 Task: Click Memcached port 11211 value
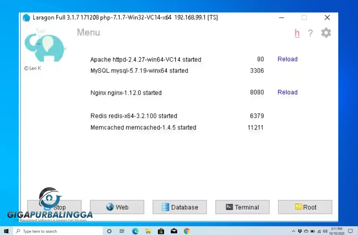pos(255,127)
